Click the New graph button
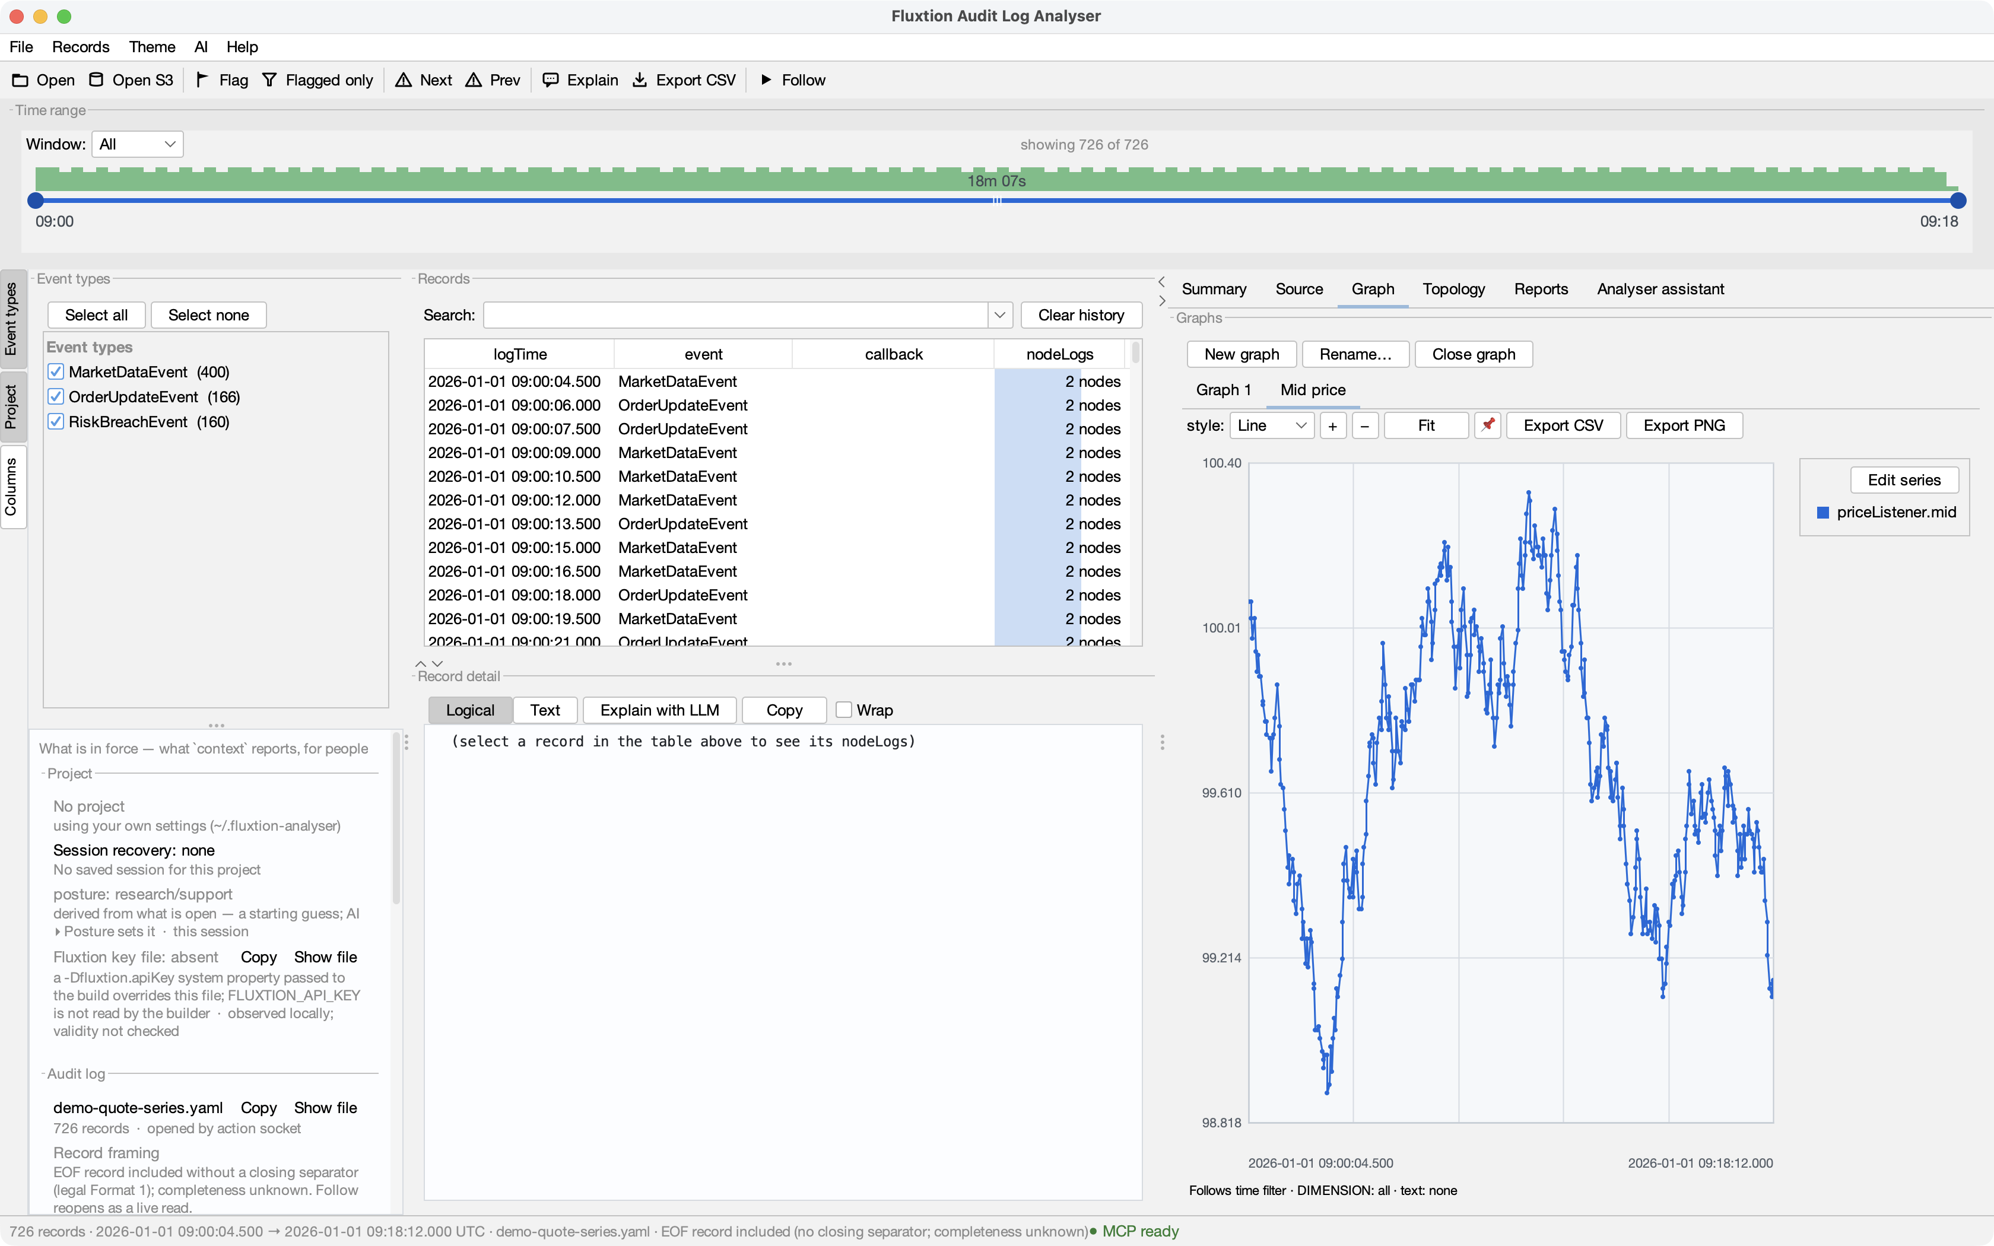The width and height of the screenshot is (1994, 1246). click(x=1242, y=354)
